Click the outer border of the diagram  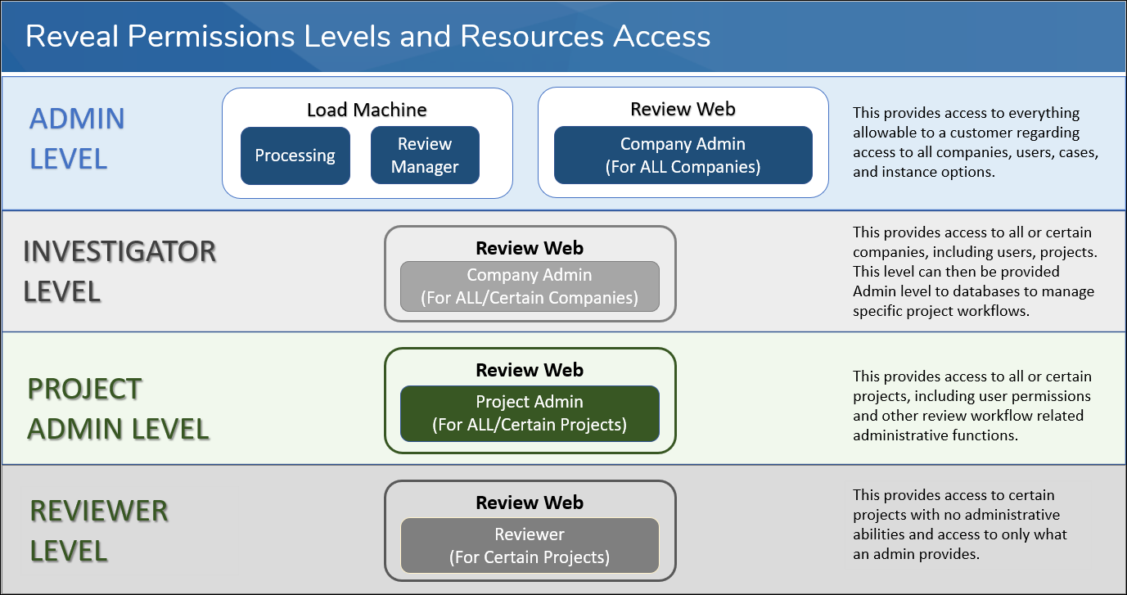563,593
